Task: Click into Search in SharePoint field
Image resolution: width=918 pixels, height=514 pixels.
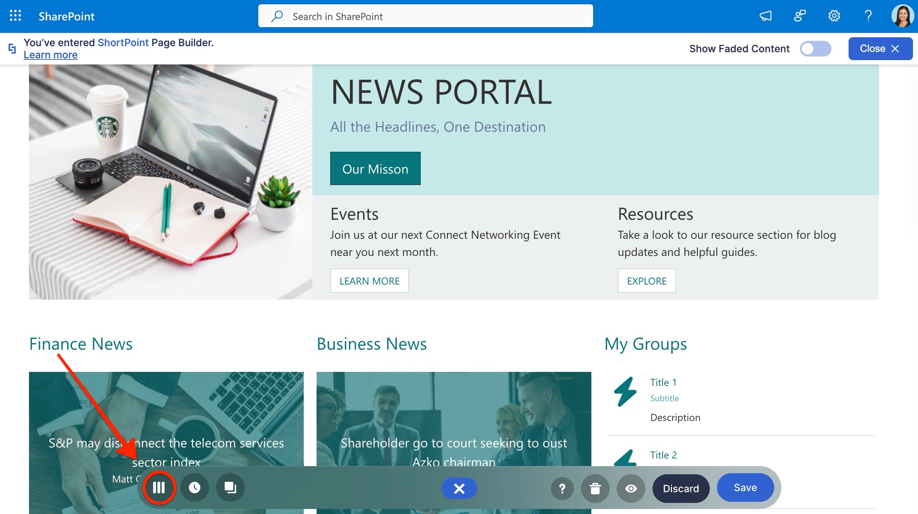Action: [x=425, y=16]
